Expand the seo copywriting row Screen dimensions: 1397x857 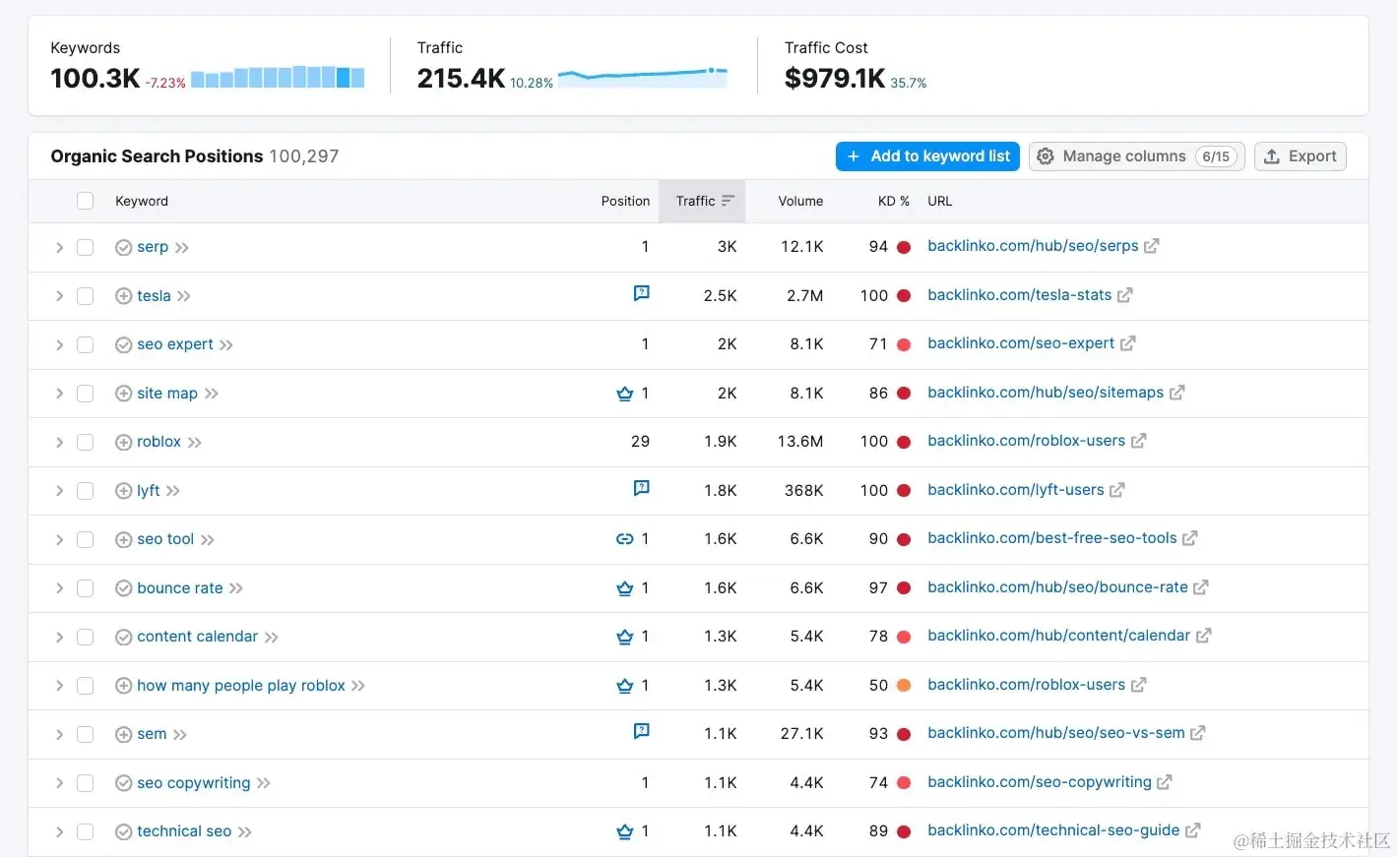59,783
